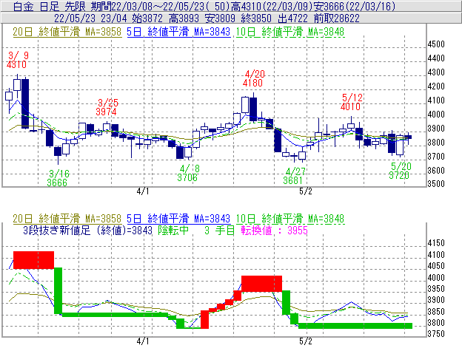Select the 10日 終値平滑 MA=3848 legend in upper chart

pos(290,32)
